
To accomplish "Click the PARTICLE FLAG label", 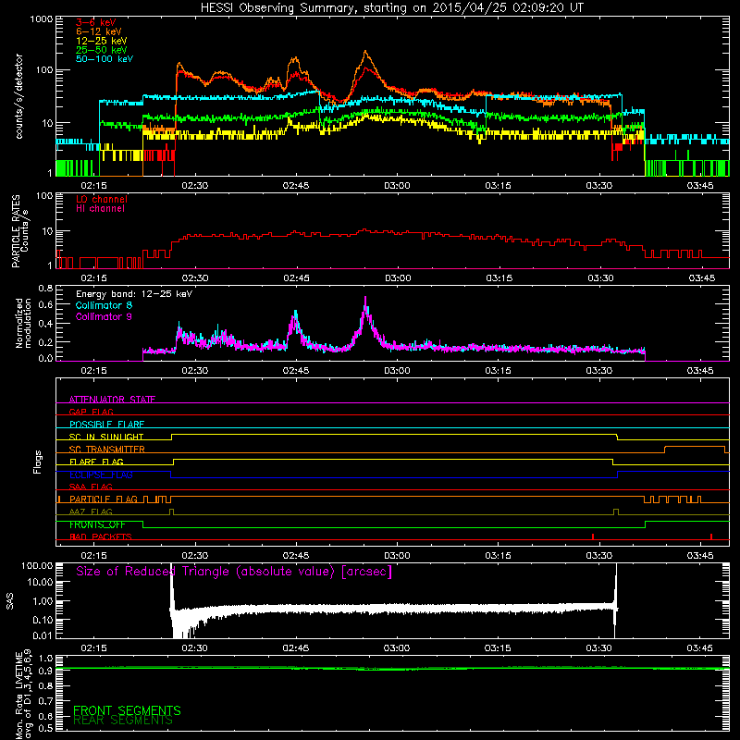I will 104,499.
